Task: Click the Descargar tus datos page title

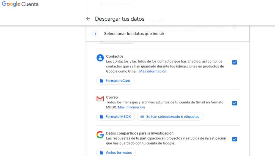Action: pos(120,19)
